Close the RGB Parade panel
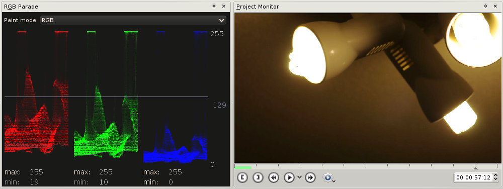This screenshot has width=503, height=189. 224,6
